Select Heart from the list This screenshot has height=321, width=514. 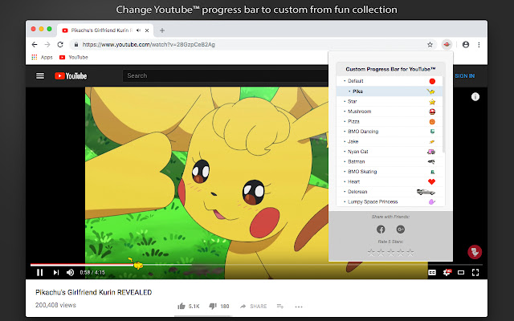click(389, 181)
